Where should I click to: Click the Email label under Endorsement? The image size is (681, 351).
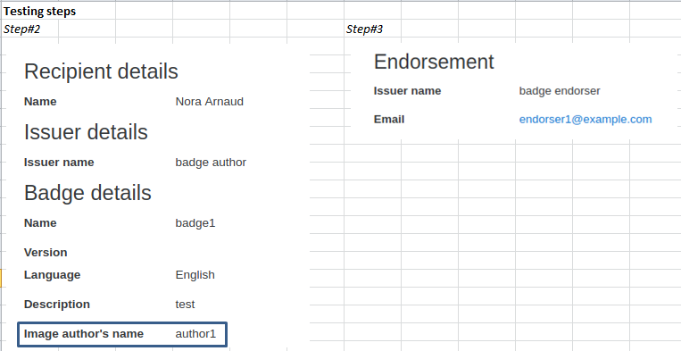pos(389,120)
